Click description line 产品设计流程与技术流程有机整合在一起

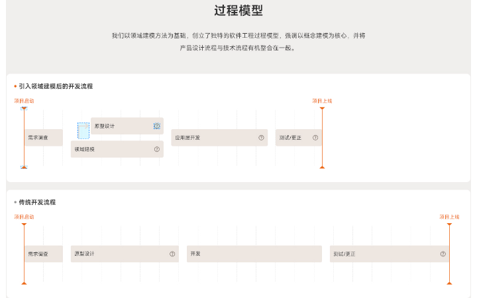tap(238, 48)
